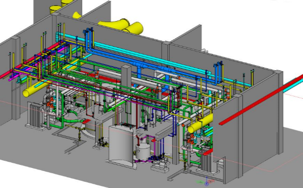Pick the red pipe exiting the right wall
Viewport: 303px width, 188px height.
[261, 100]
